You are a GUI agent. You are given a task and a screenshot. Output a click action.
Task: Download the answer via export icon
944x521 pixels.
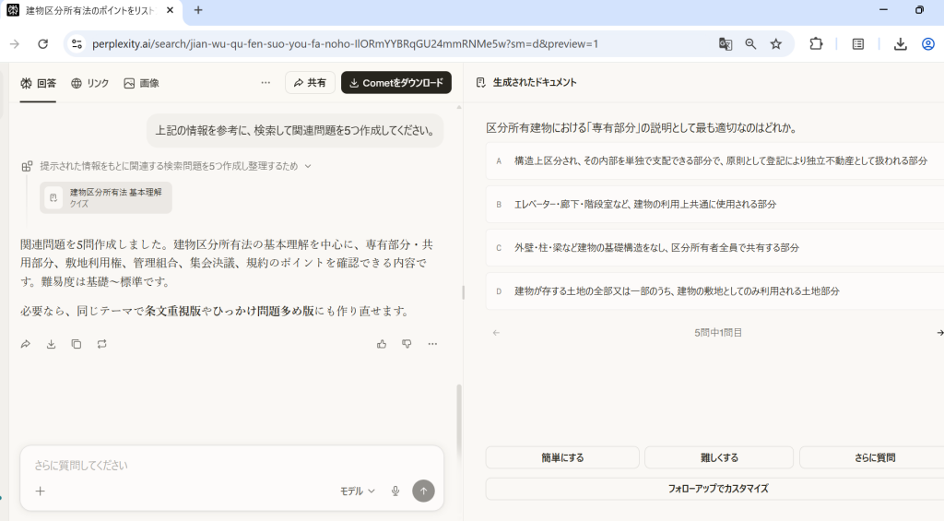click(51, 344)
